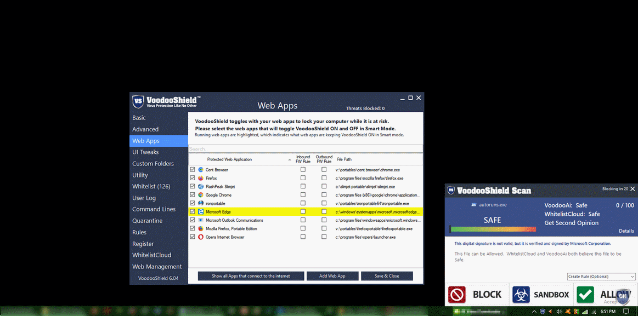
Task: Click the SAFE threat level gradient bar
Action: (x=493, y=229)
